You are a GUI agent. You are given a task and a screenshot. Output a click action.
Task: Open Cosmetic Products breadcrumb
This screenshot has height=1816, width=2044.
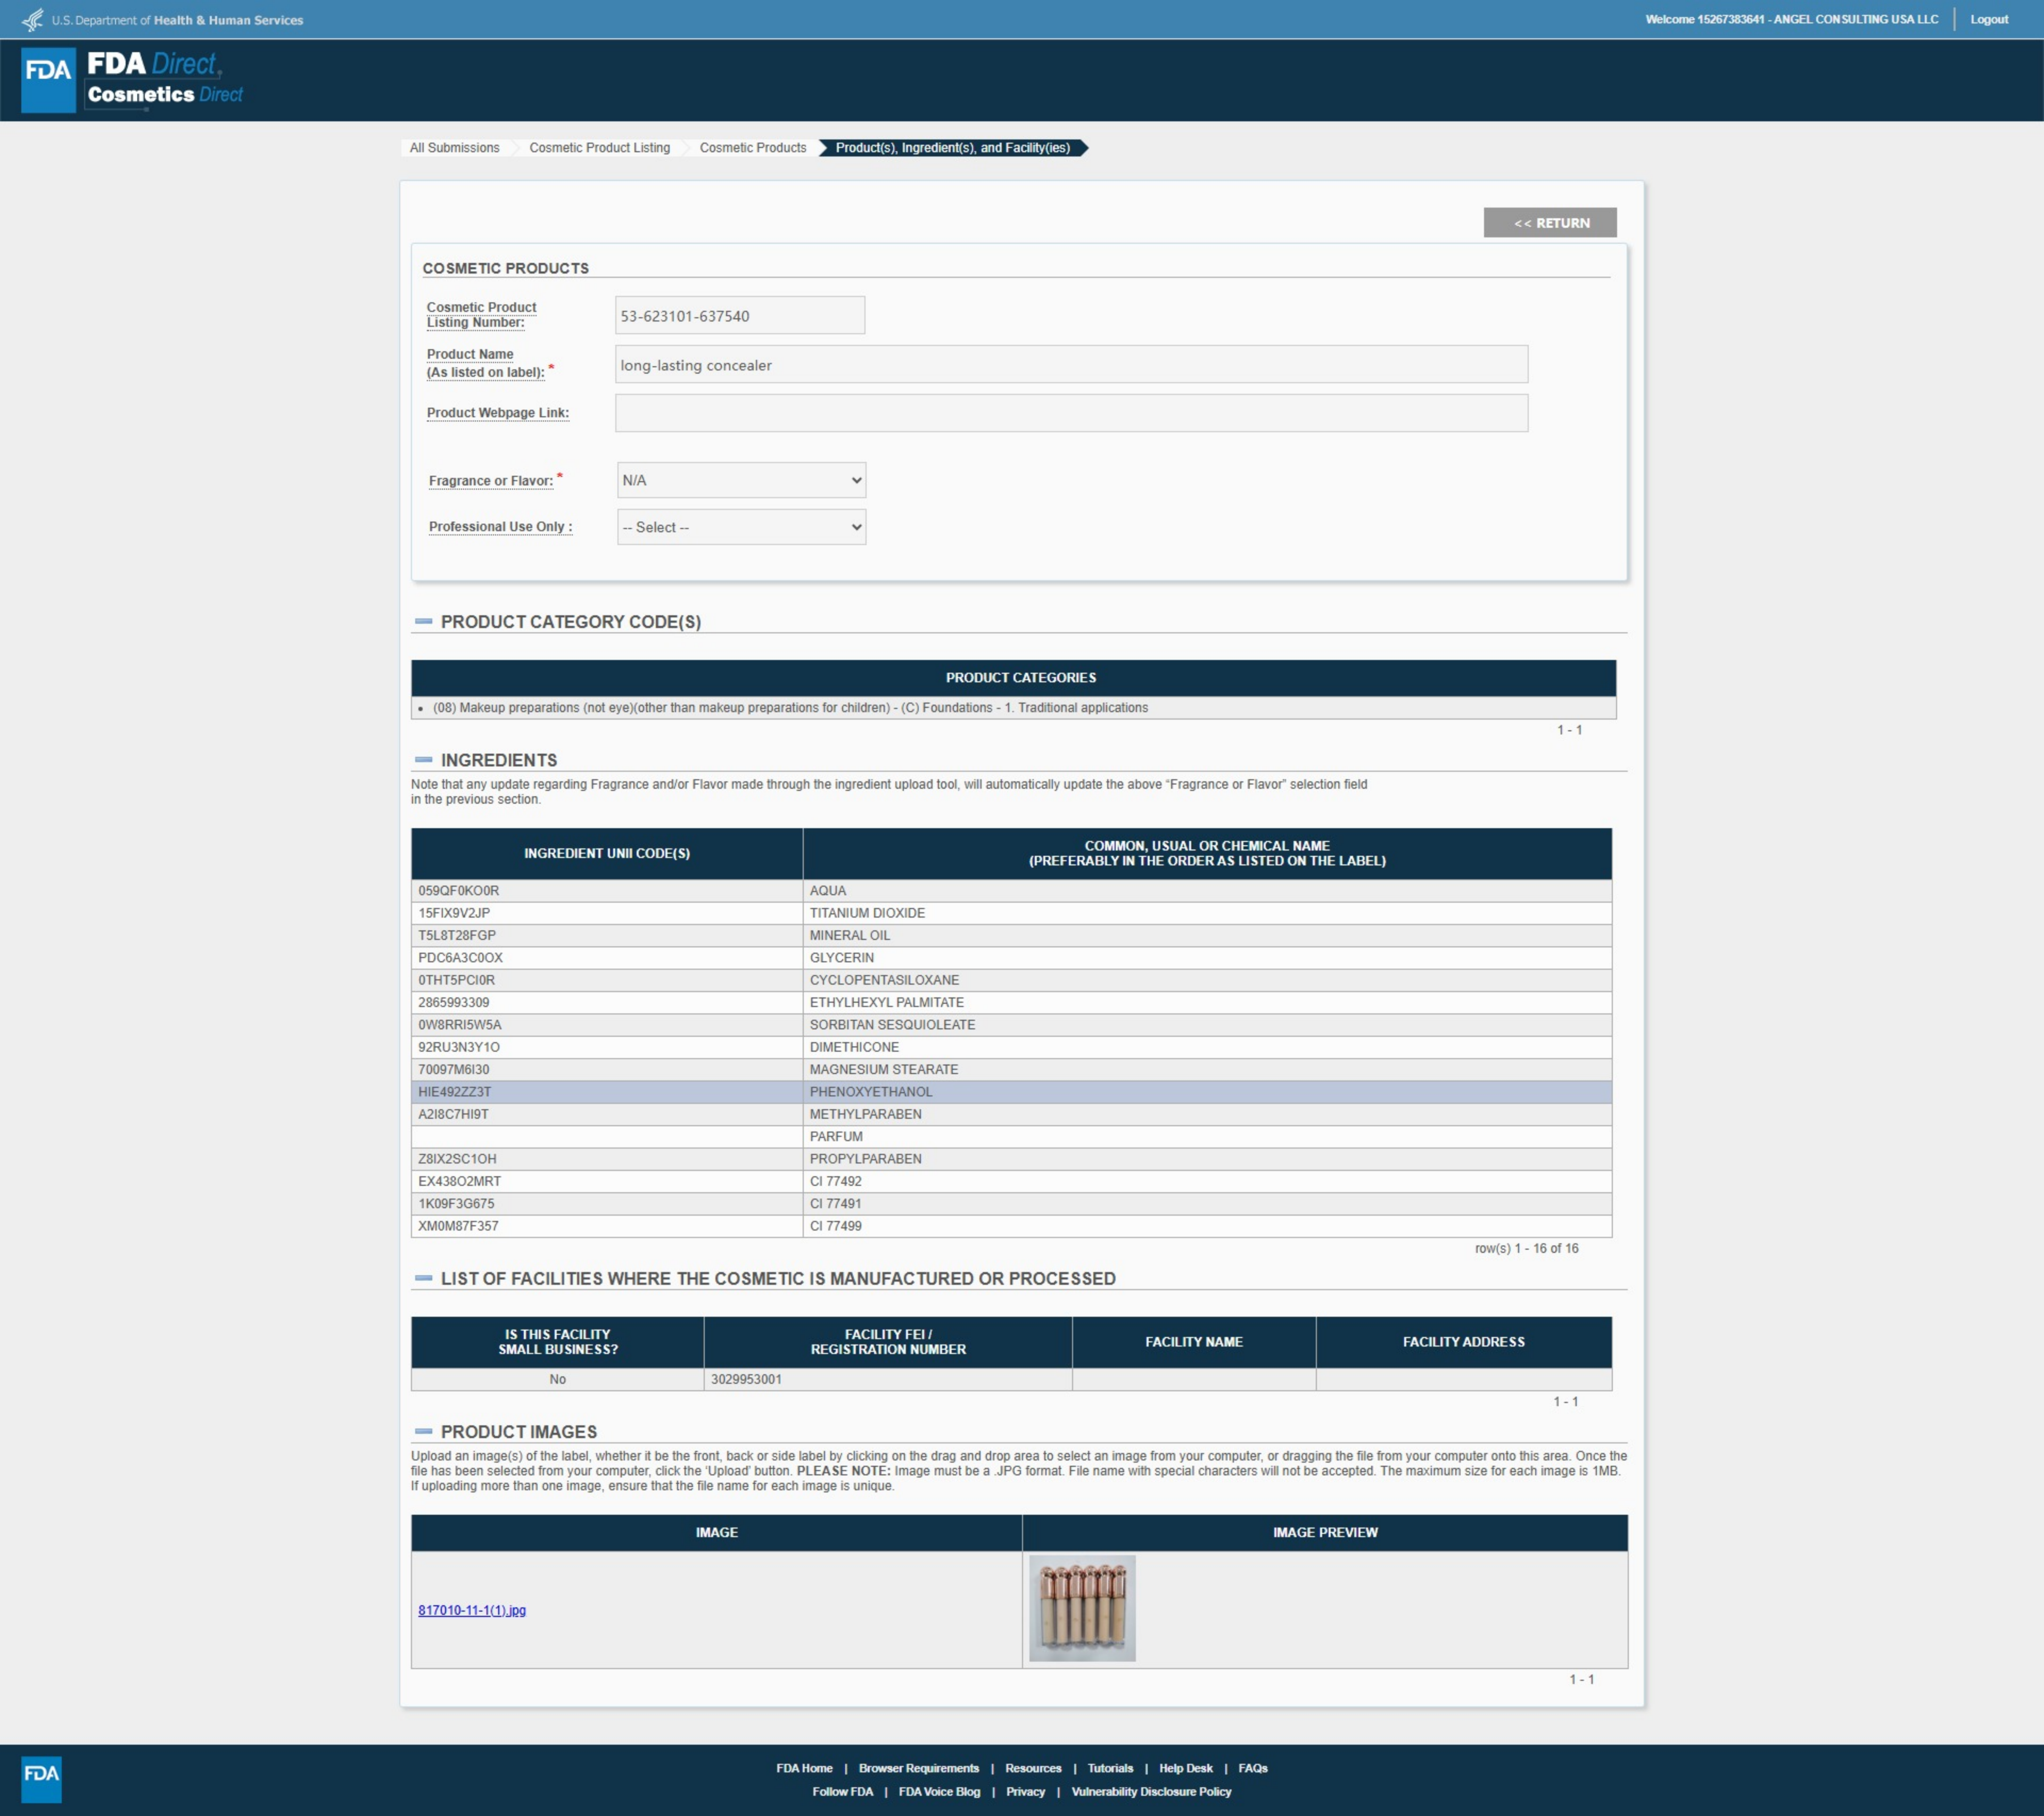[x=752, y=148]
